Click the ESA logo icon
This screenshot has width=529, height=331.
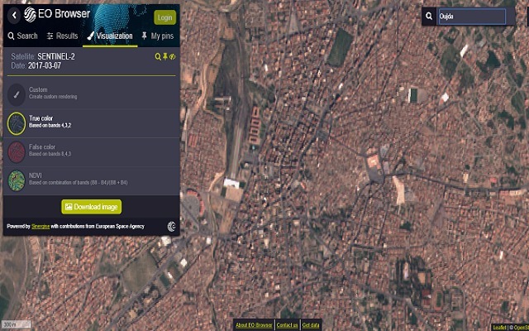pyautogui.click(x=170, y=225)
